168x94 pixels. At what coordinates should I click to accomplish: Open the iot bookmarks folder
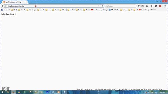click(x=136, y=10)
